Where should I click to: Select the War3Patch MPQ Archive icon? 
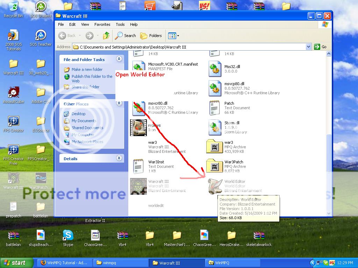click(214, 166)
